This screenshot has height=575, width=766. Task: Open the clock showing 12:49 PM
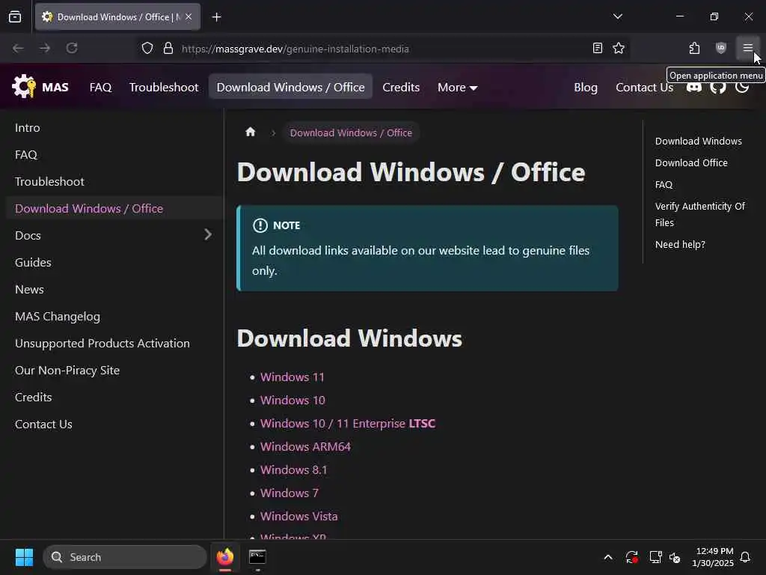pos(713,557)
